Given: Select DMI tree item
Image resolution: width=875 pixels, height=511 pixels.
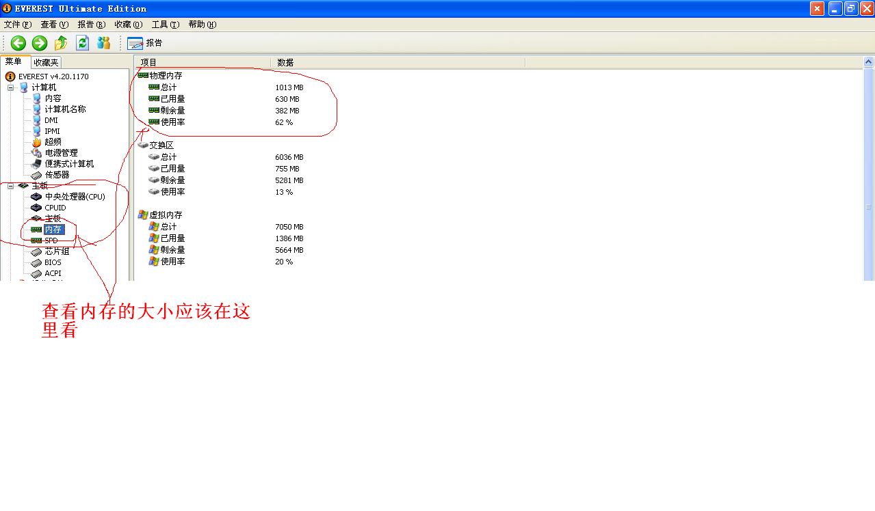Looking at the screenshot, I should tap(51, 120).
